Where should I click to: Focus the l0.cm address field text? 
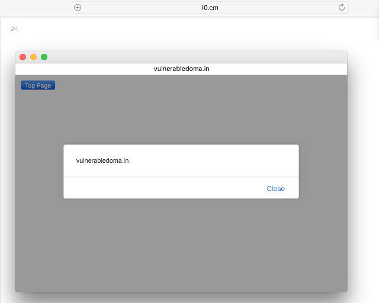210,8
